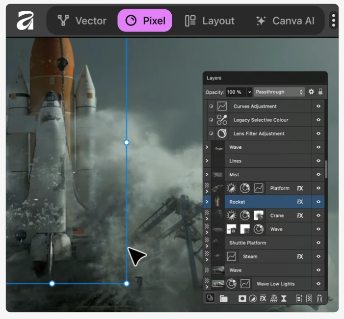This screenshot has height=319, width=344.
Task: Open the Canva AI tab
Action: 285,21
